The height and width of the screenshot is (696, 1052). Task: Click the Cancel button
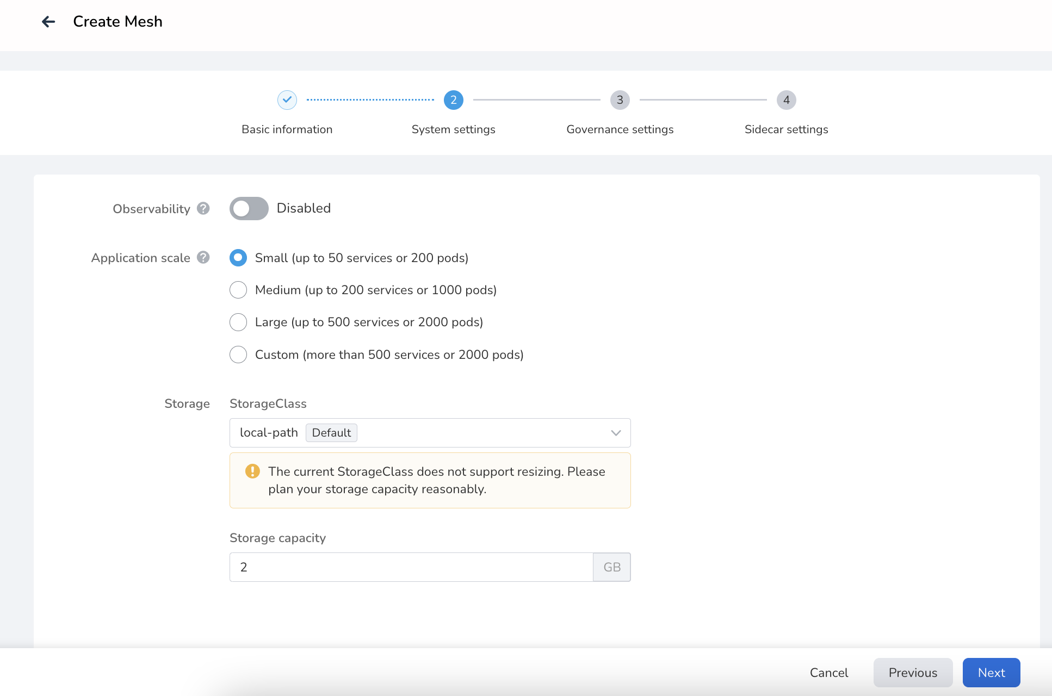pos(829,673)
